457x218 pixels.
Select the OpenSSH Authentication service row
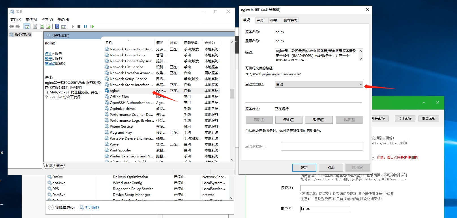point(162,102)
